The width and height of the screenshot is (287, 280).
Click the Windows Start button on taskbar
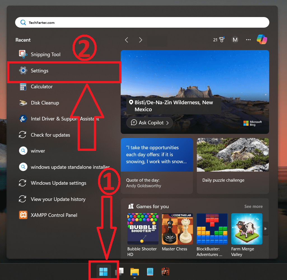coord(103,271)
